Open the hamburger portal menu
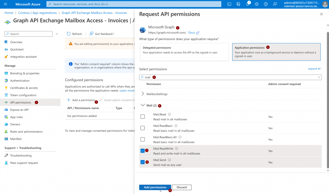 coord(5,4)
